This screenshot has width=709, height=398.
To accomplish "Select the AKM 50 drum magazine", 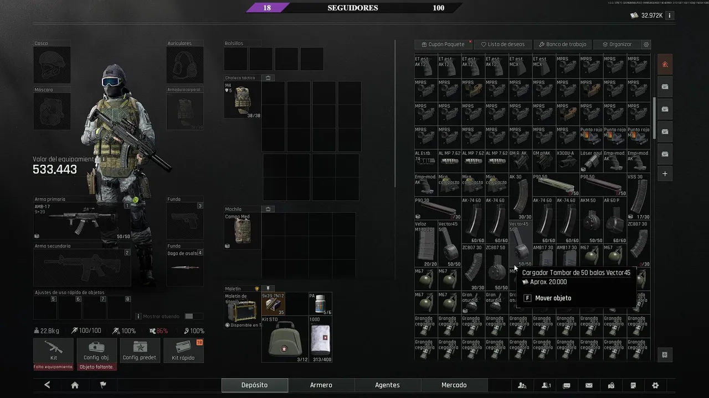I will (591, 220).
